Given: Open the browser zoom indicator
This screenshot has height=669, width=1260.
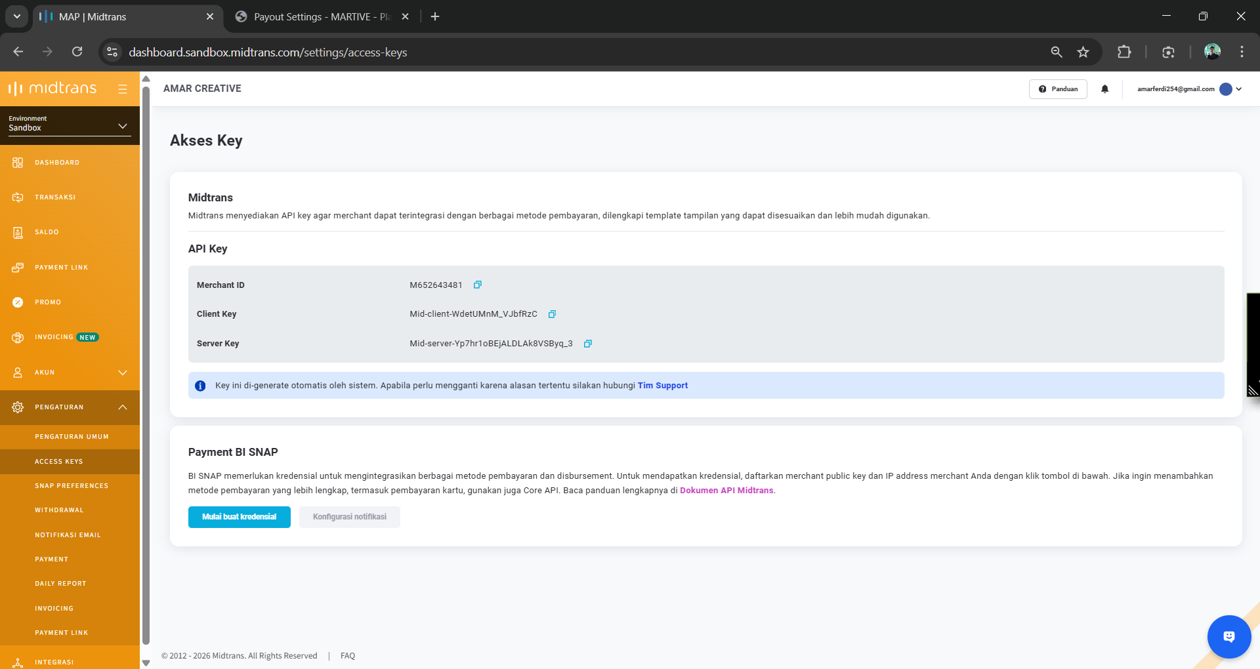Looking at the screenshot, I should point(1057,52).
